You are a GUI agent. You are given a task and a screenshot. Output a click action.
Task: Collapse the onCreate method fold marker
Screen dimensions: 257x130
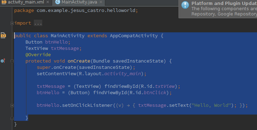pyautogui.click(x=12, y=61)
